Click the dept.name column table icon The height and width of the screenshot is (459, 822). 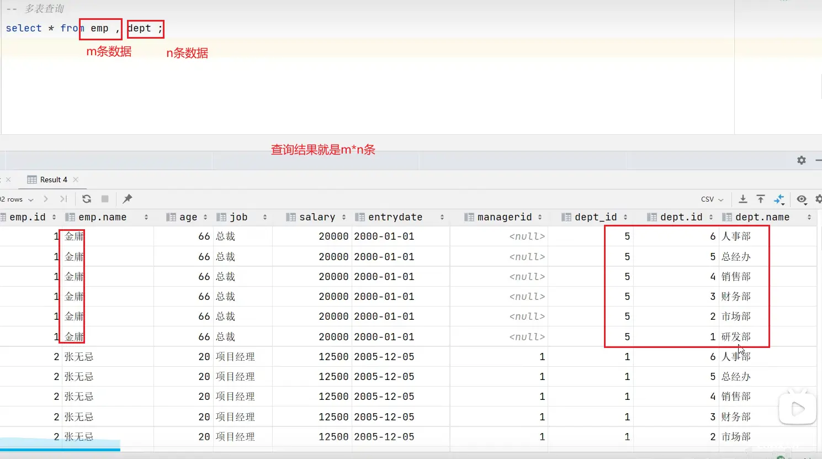727,218
